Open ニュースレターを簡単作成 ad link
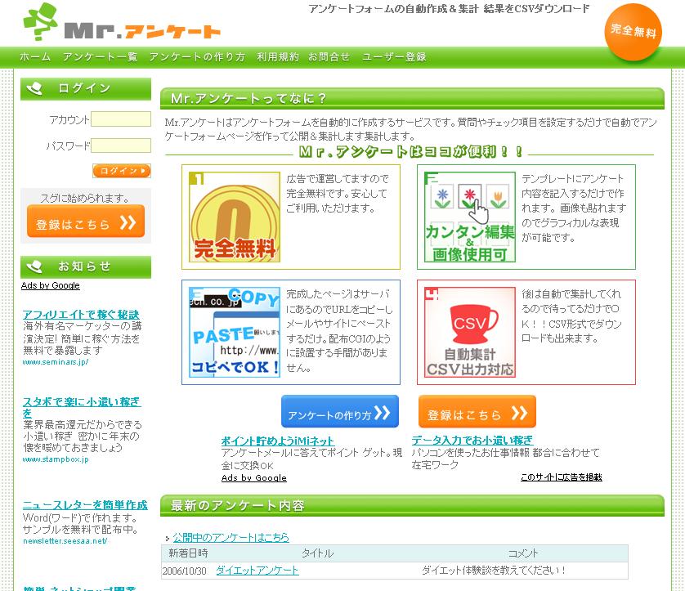 (x=85, y=505)
